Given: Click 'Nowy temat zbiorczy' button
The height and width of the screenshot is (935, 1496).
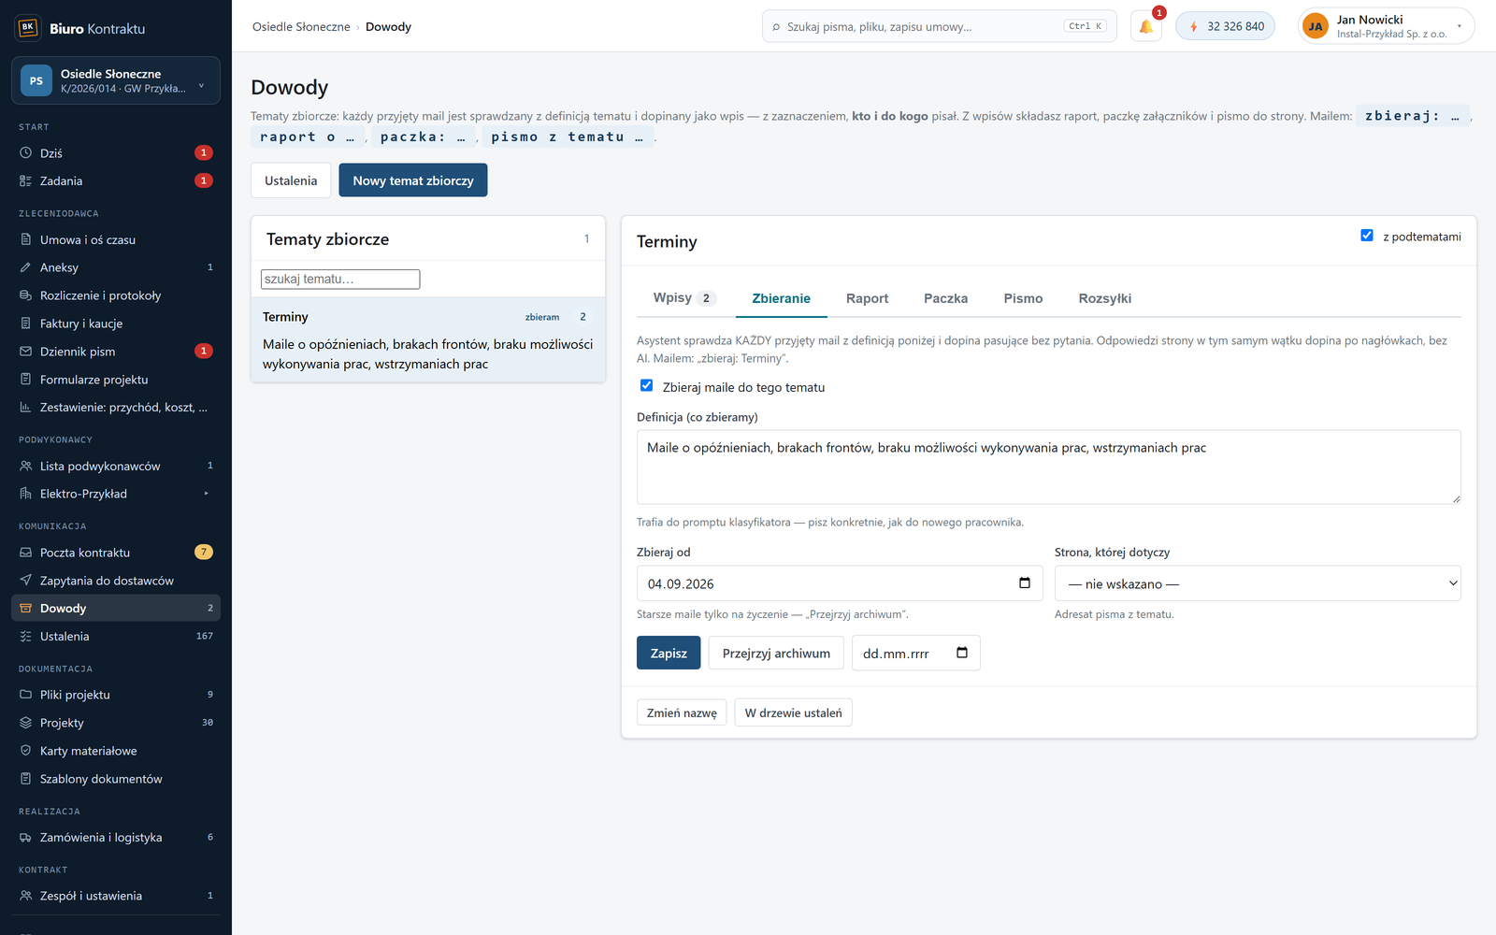Looking at the screenshot, I should pos(413,180).
